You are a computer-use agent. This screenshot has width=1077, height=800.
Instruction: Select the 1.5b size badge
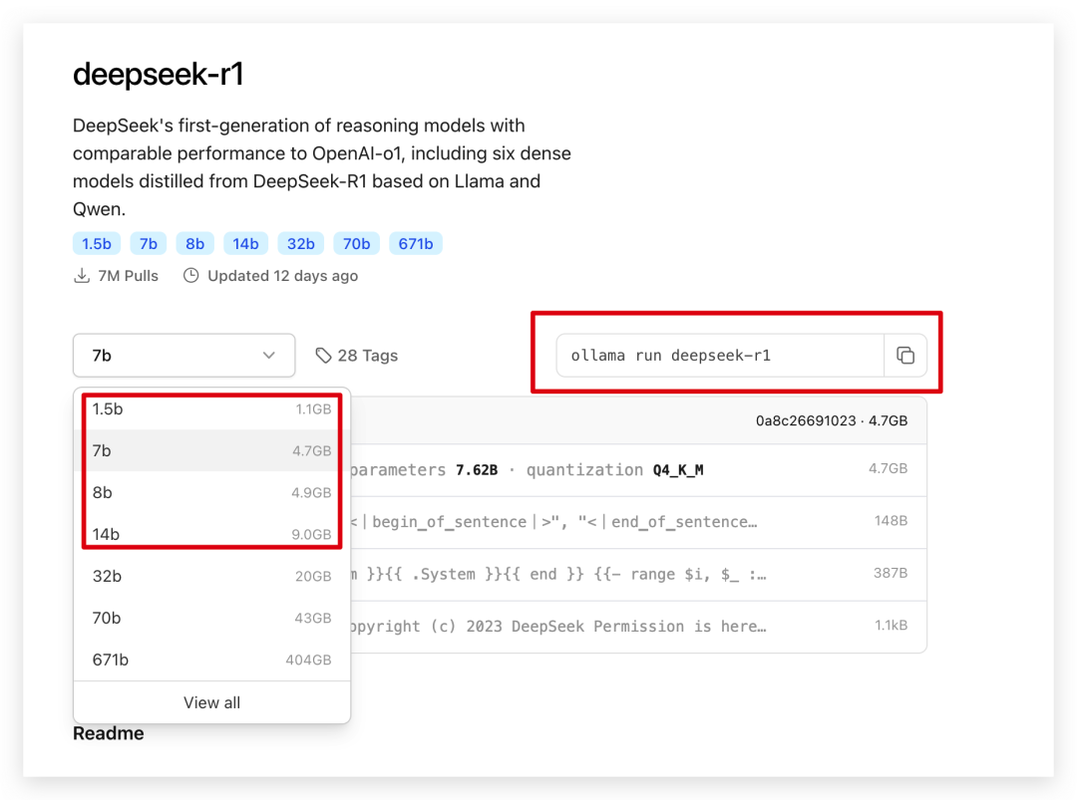tap(96, 243)
